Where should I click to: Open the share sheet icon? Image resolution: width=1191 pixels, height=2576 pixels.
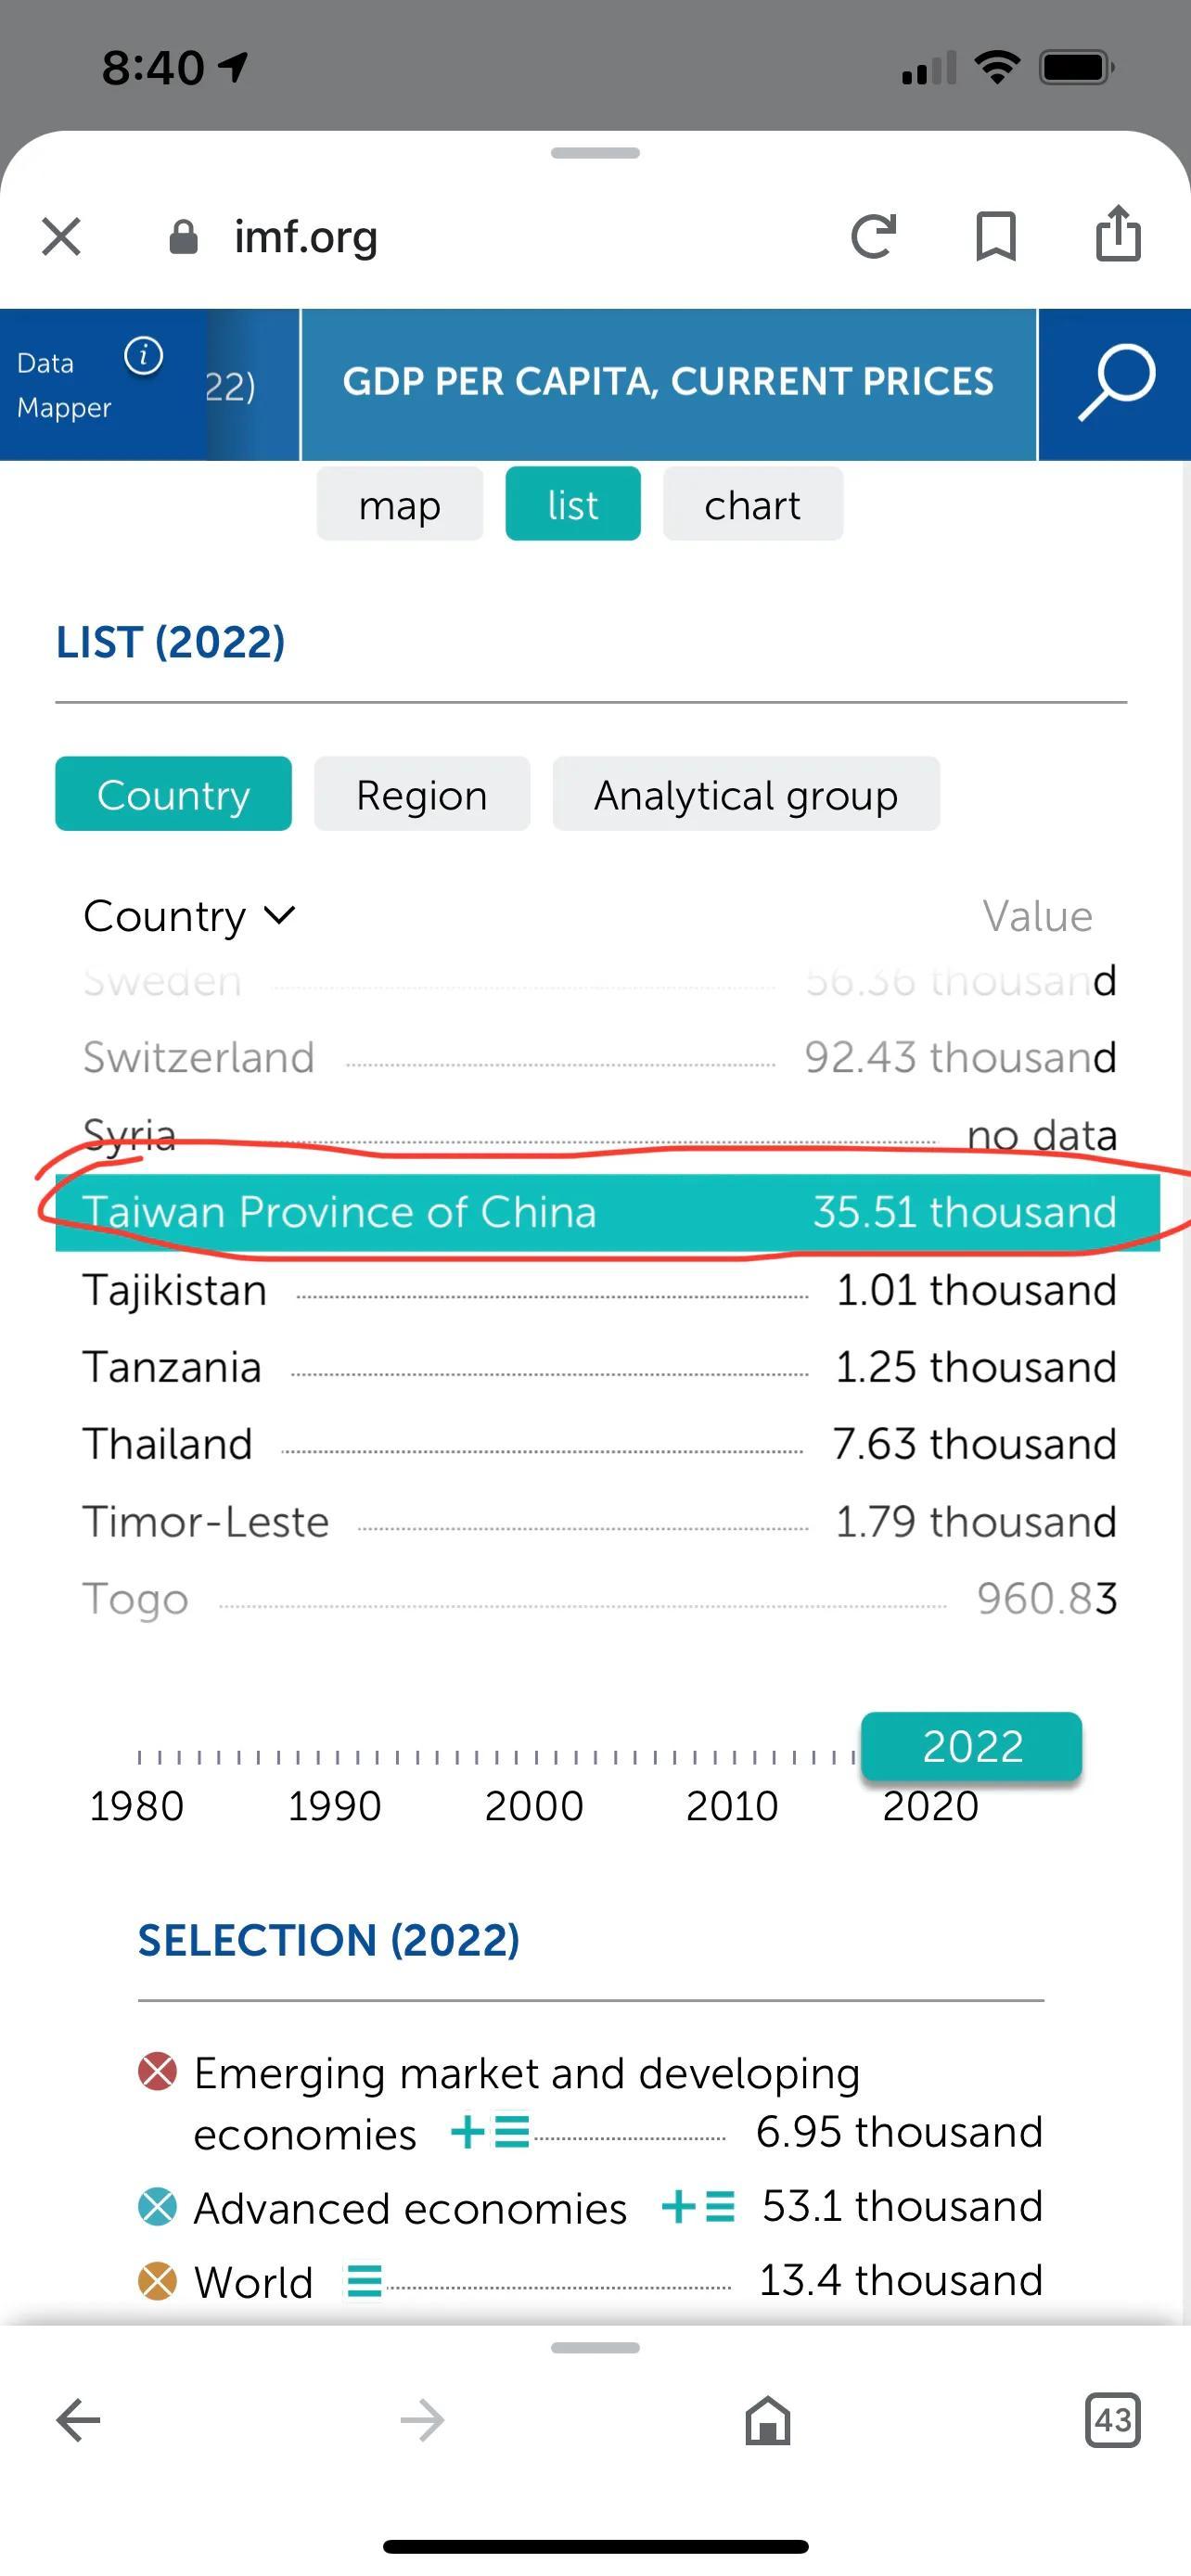(1118, 234)
